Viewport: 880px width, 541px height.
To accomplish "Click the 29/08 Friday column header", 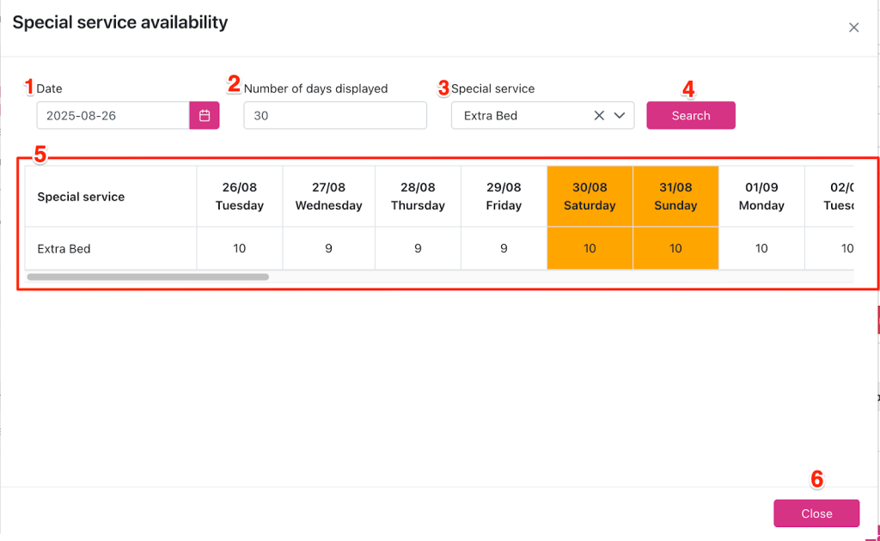I will pyautogui.click(x=504, y=197).
